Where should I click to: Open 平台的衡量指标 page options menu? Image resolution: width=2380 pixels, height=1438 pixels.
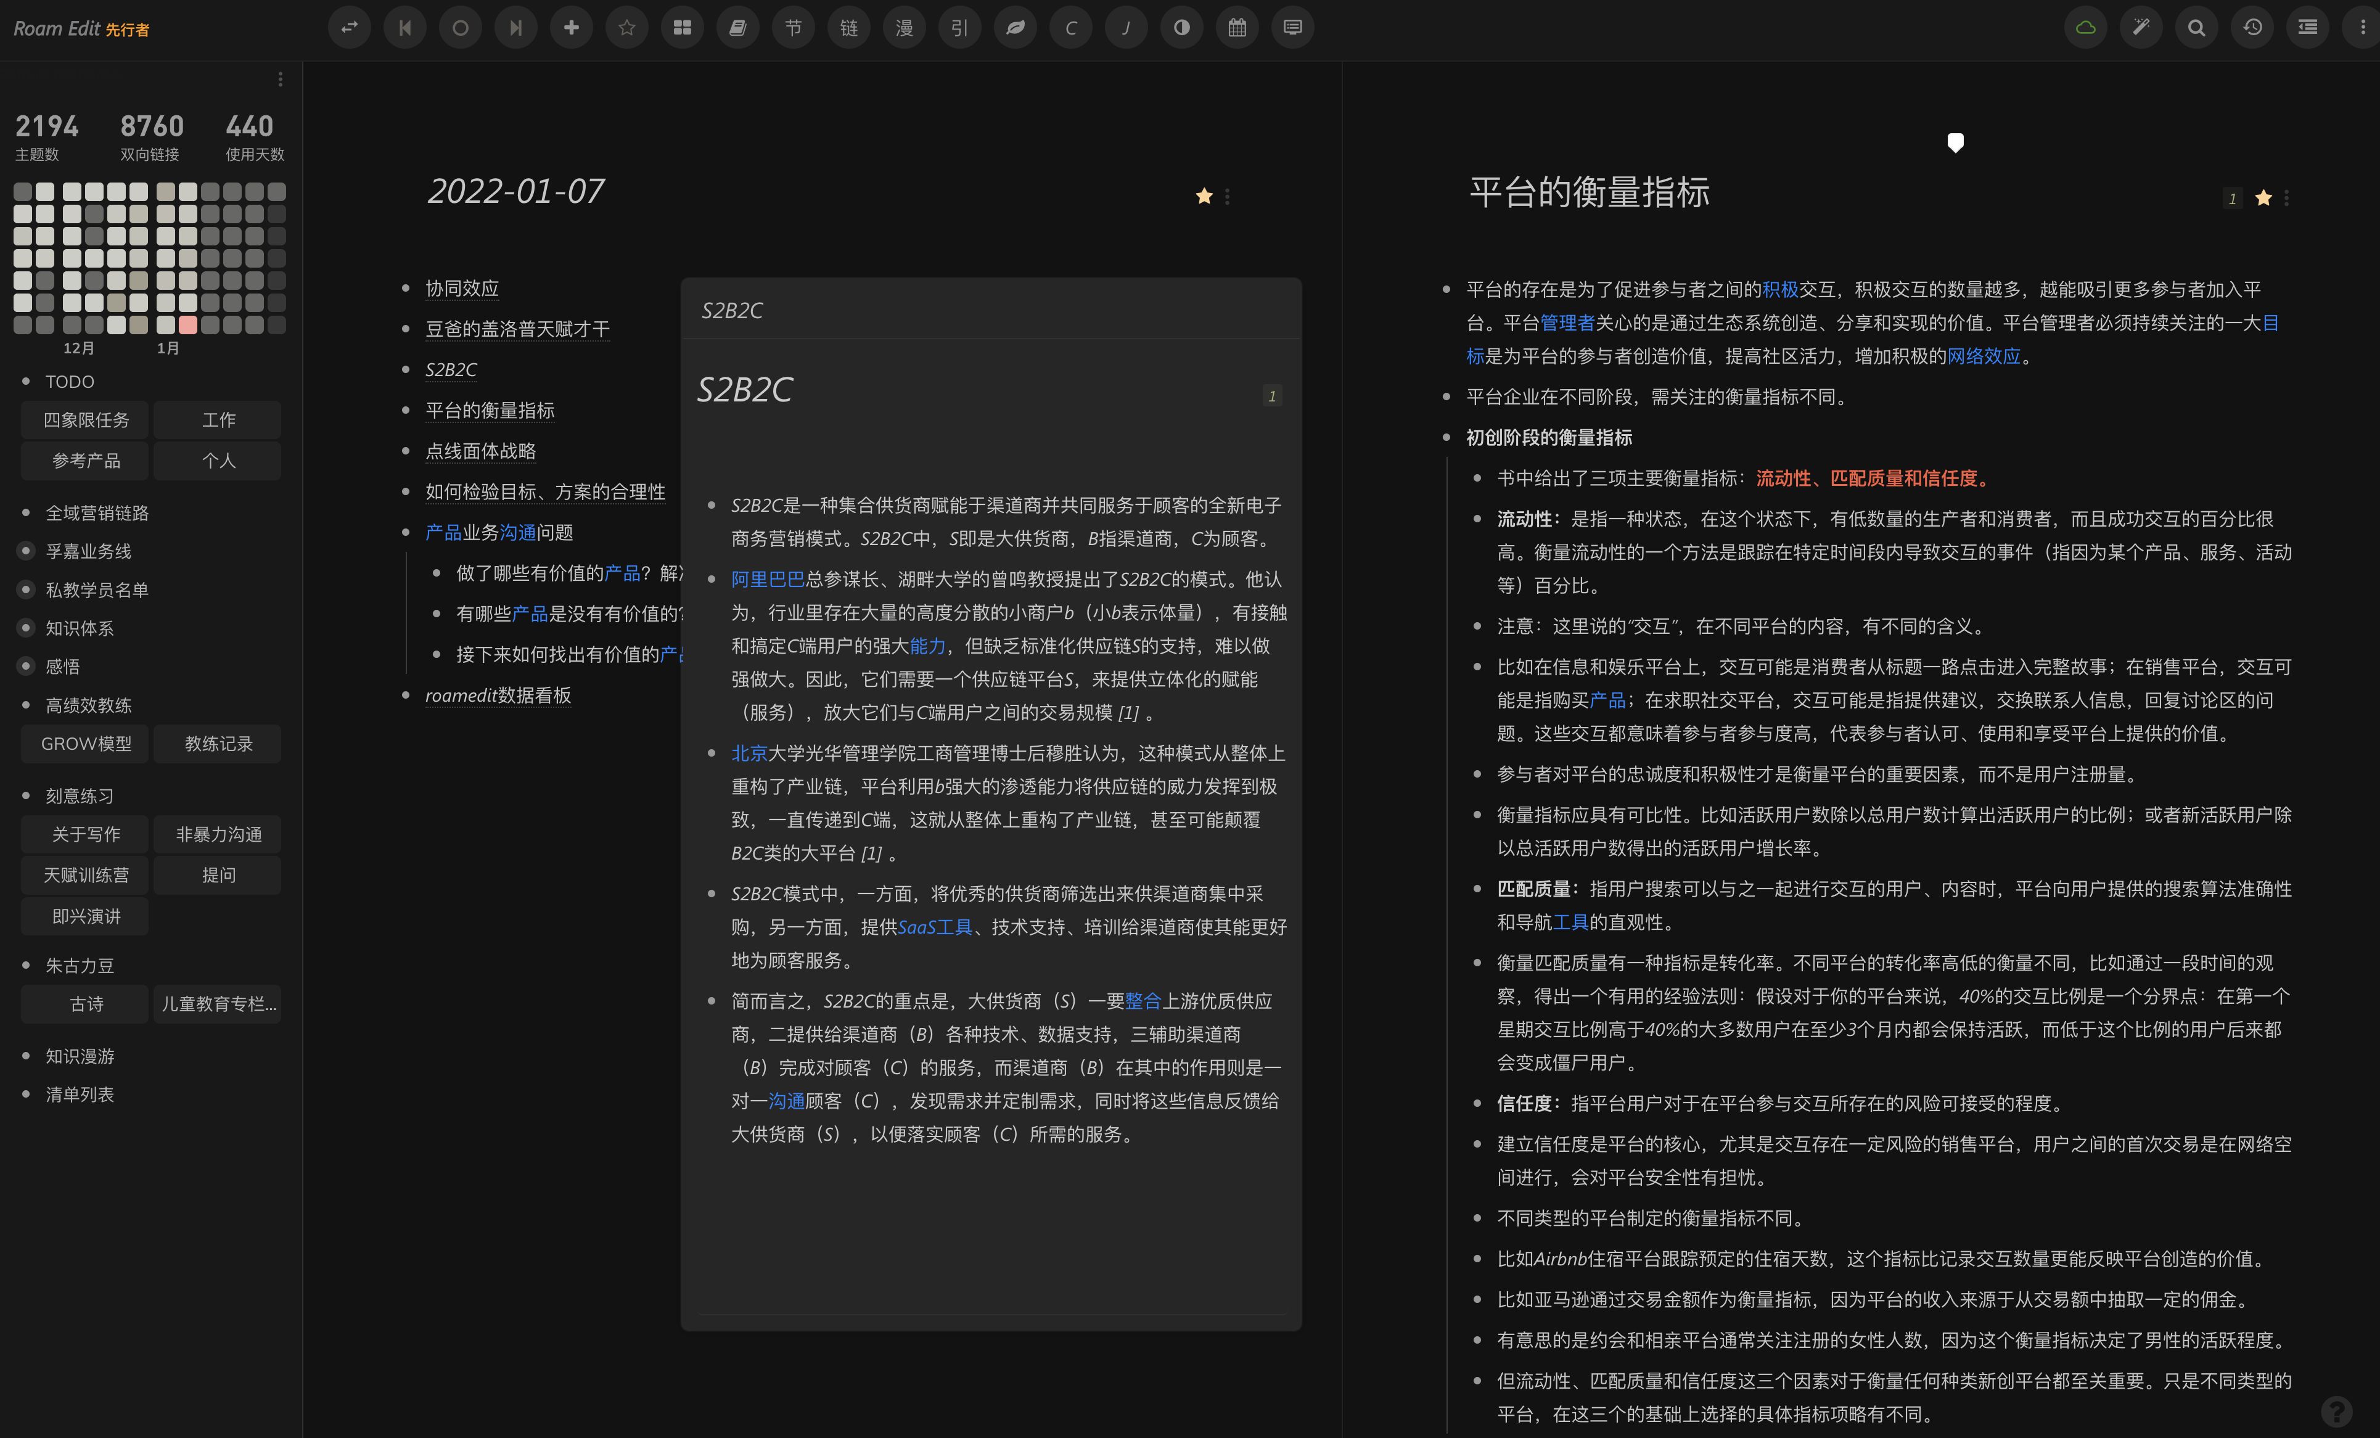coord(2286,198)
